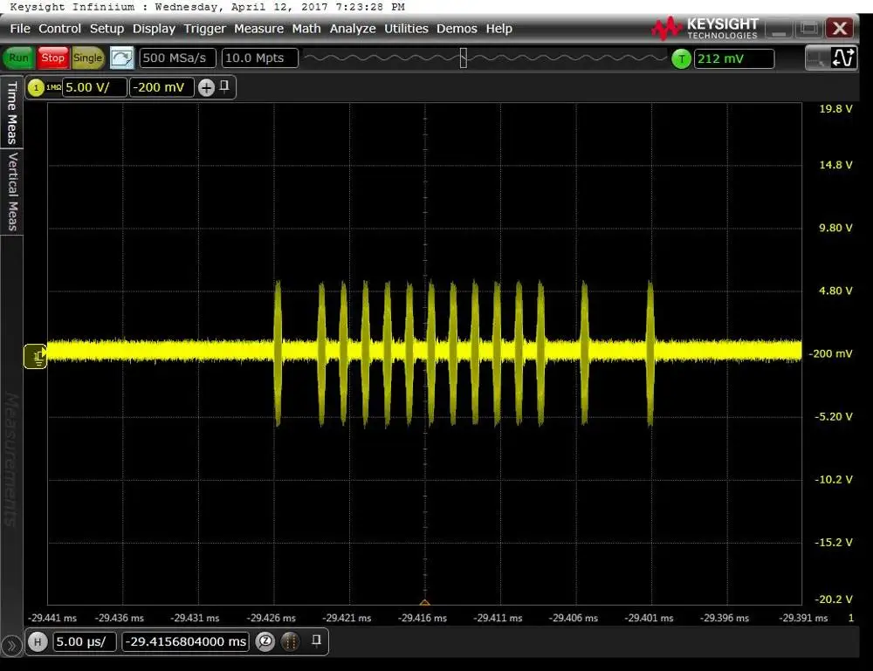
Task: Edit the 5.00 V/ vertical scale field
Action: [94, 87]
